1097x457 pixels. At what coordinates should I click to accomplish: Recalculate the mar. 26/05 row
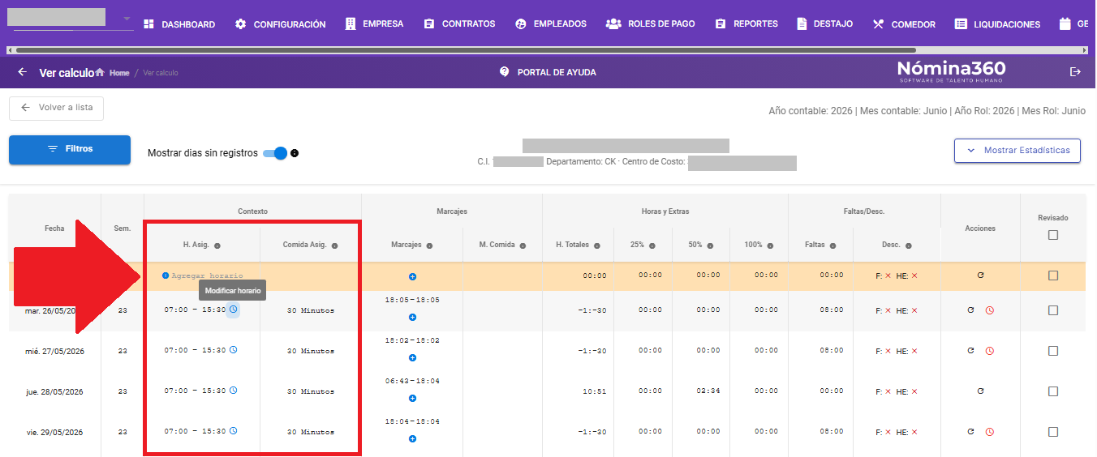(970, 310)
